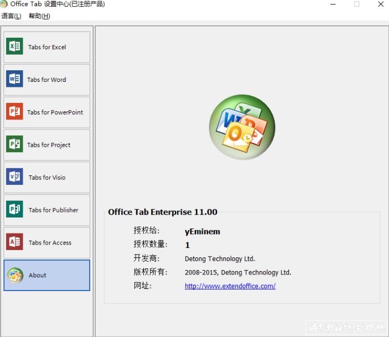
Task: Click the 开发商 label
Action: click(147, 258)
